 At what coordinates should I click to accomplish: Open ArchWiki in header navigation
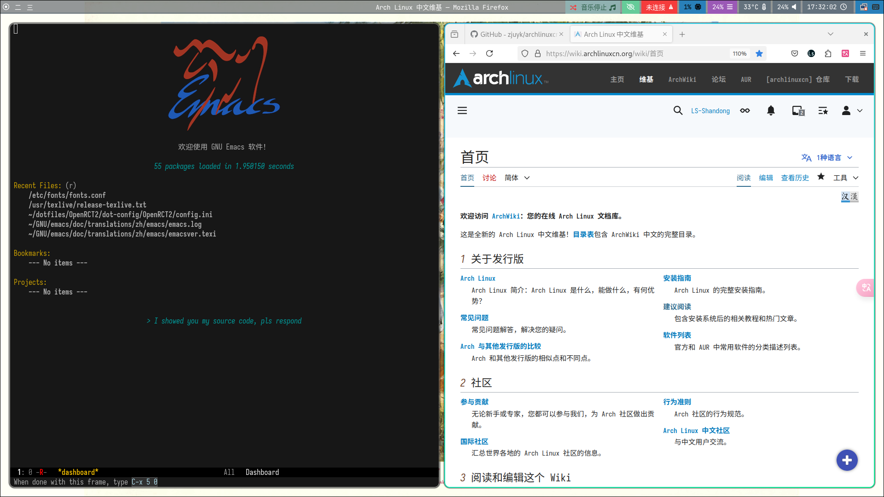pos(682,79)
